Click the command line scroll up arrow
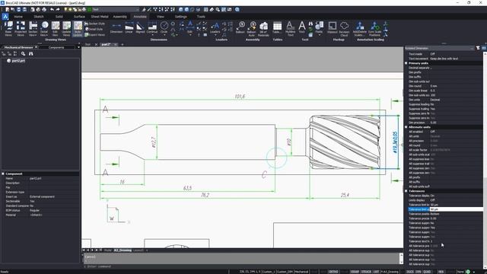The image size is (487, 274). click(x=401, y=255)
